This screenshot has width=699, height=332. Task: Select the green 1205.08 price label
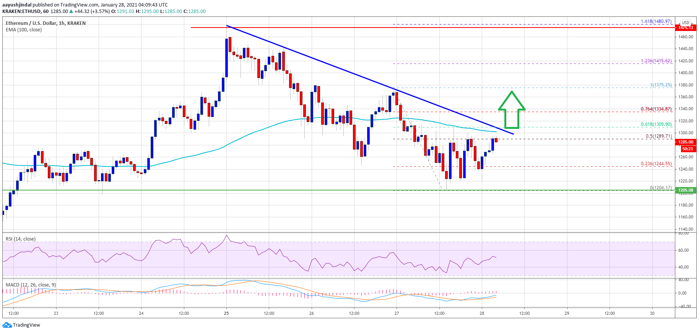685,190
